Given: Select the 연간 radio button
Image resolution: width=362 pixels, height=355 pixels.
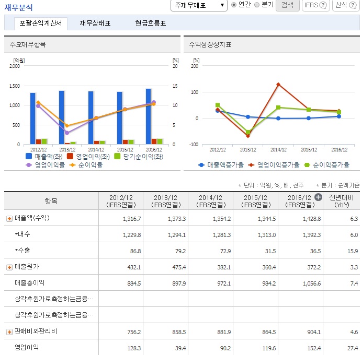Looking at the screenshot, I should 234,5.
